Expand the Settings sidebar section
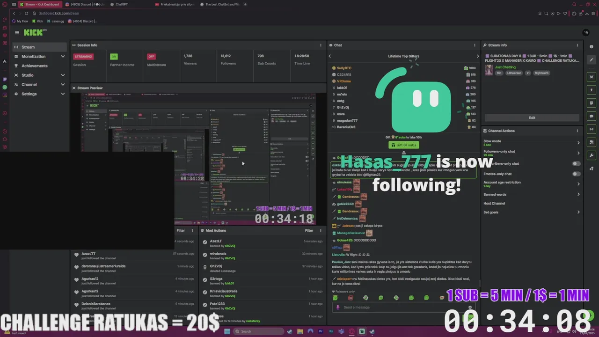The height and width of the screenshot is (337, 599). tap(40, 94)
